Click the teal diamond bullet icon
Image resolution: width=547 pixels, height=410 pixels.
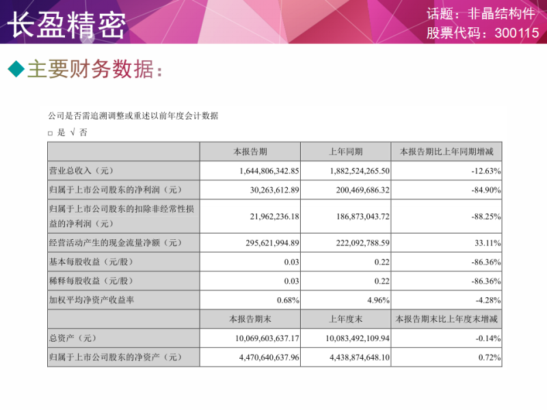point(16,68)
